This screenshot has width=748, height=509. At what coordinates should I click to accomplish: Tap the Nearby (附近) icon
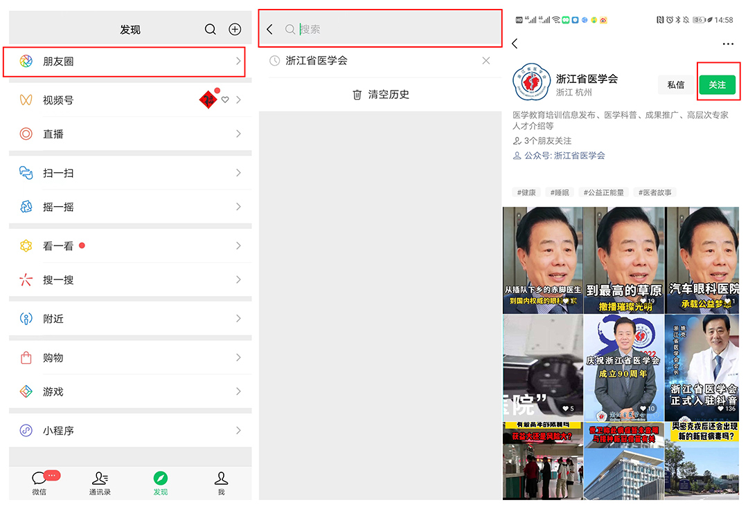(x=26, y=319)
